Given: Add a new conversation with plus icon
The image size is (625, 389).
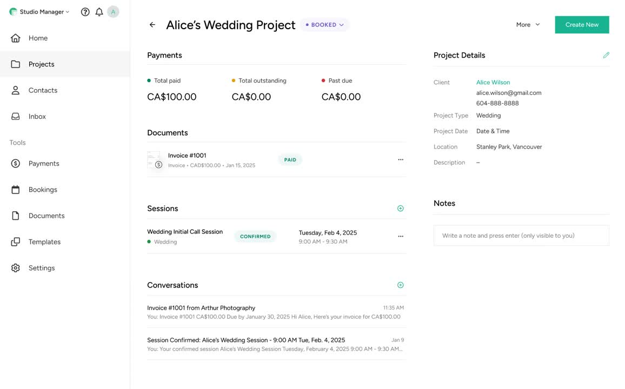Looking at the screenshot, I should click(401, 285).
